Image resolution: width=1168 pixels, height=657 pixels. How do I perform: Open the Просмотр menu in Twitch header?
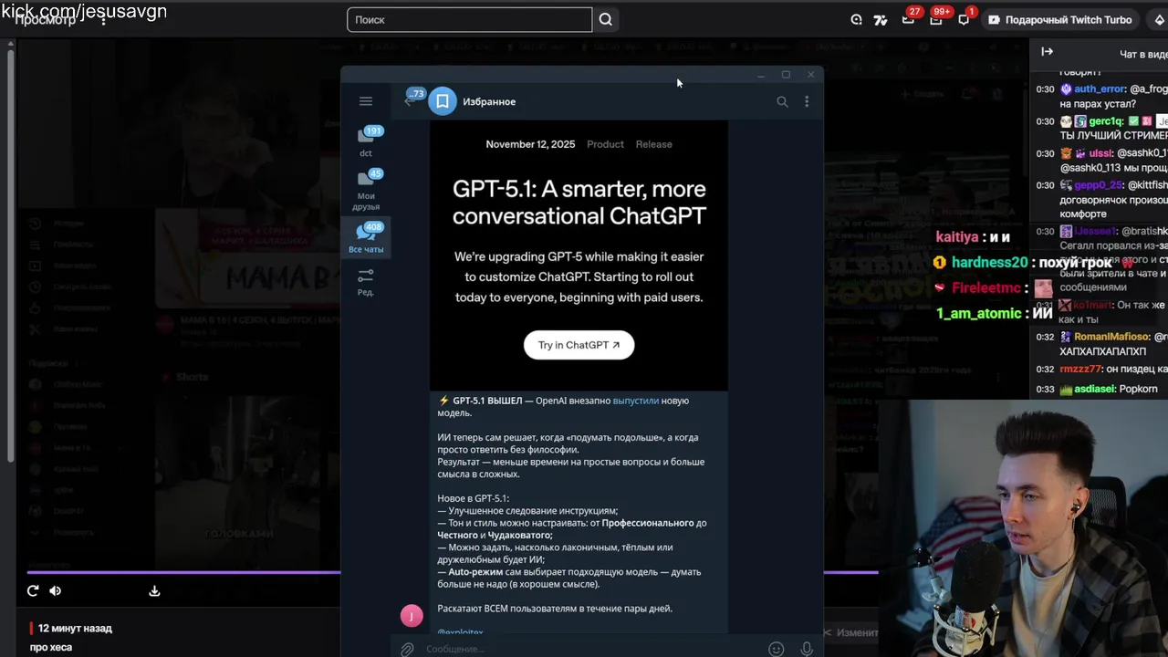(x=46, y=19)
